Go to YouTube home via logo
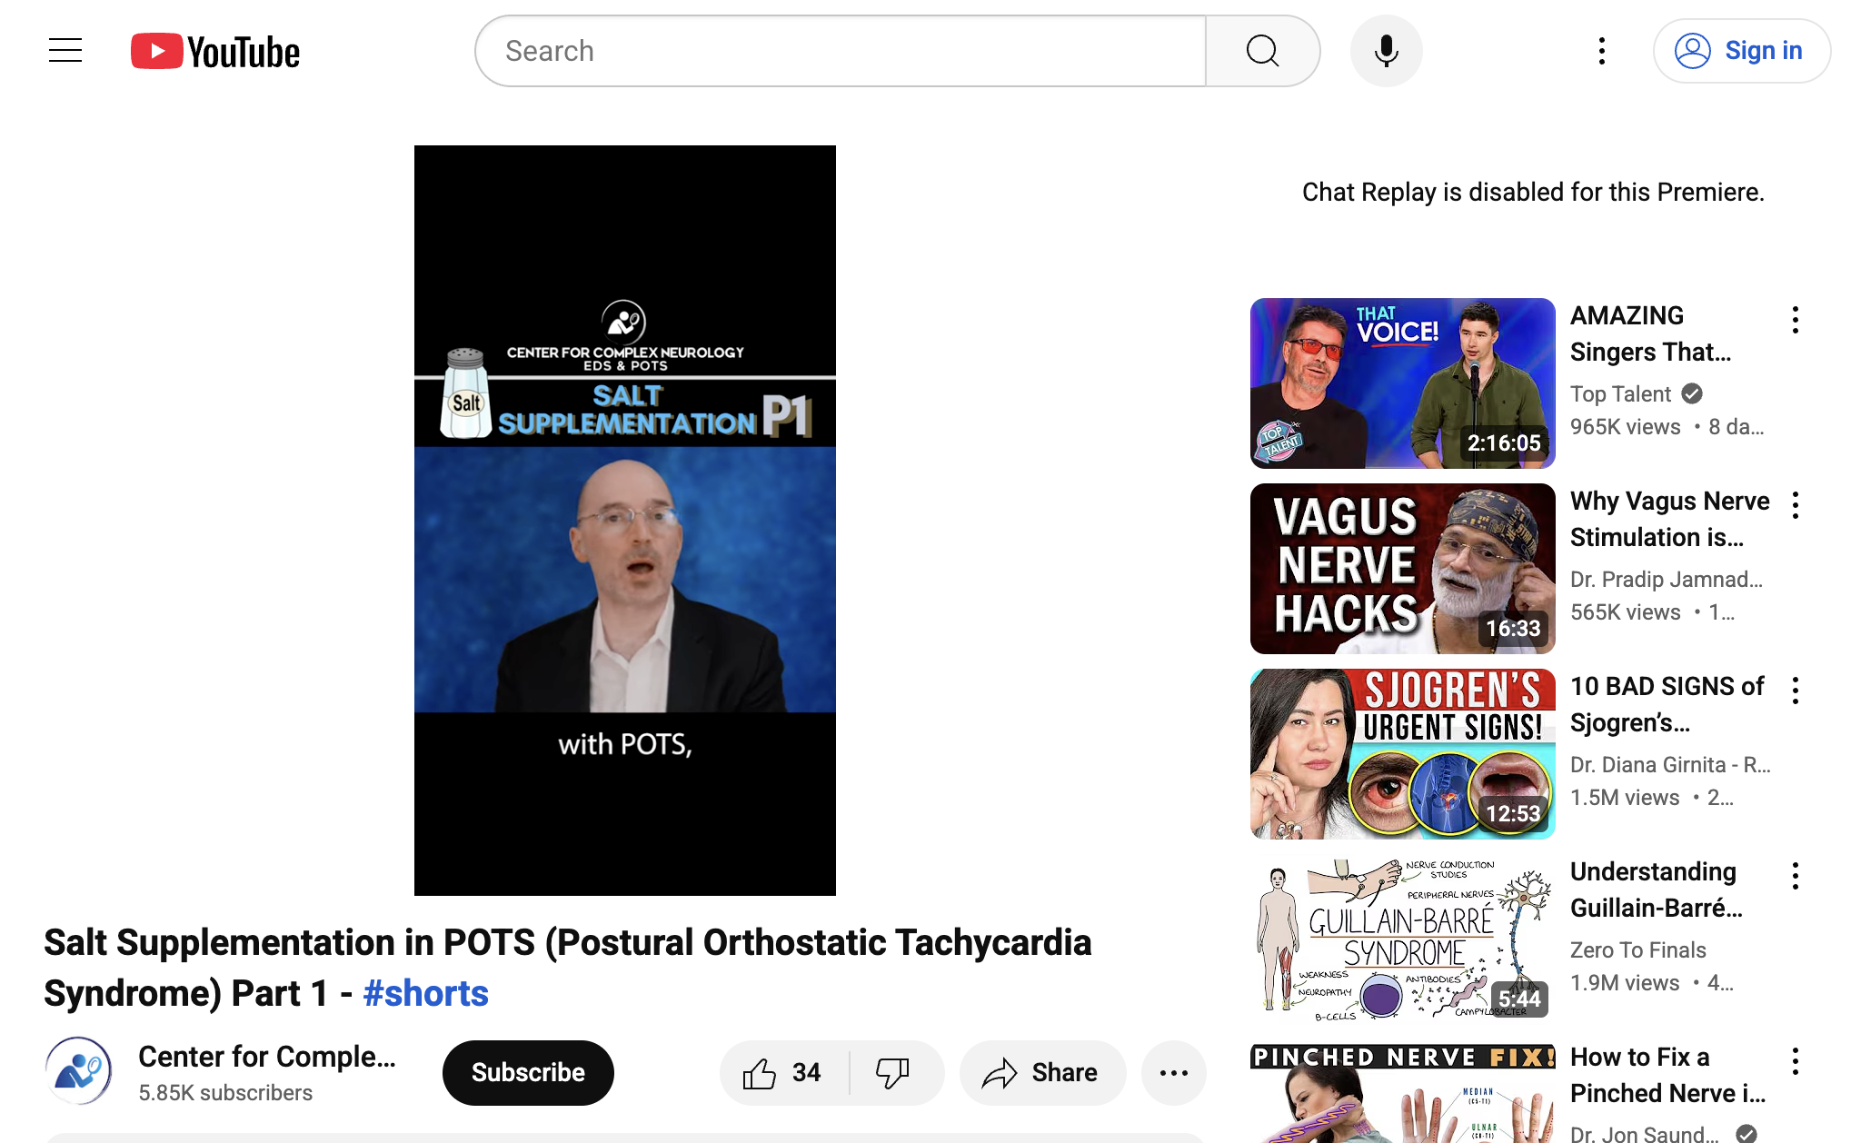The height and width of the screenshot is (1143, 1861). point(215,52)
